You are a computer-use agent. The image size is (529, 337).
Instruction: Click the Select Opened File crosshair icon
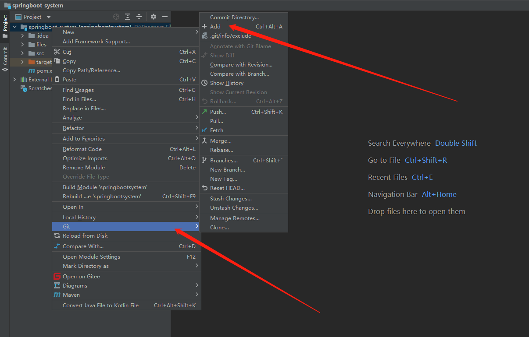pos(116,17)
